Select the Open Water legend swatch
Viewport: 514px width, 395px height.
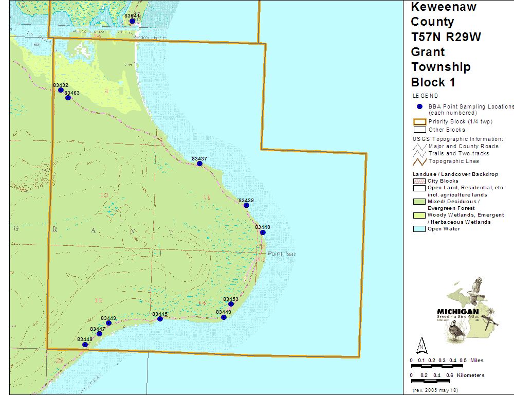419,229
